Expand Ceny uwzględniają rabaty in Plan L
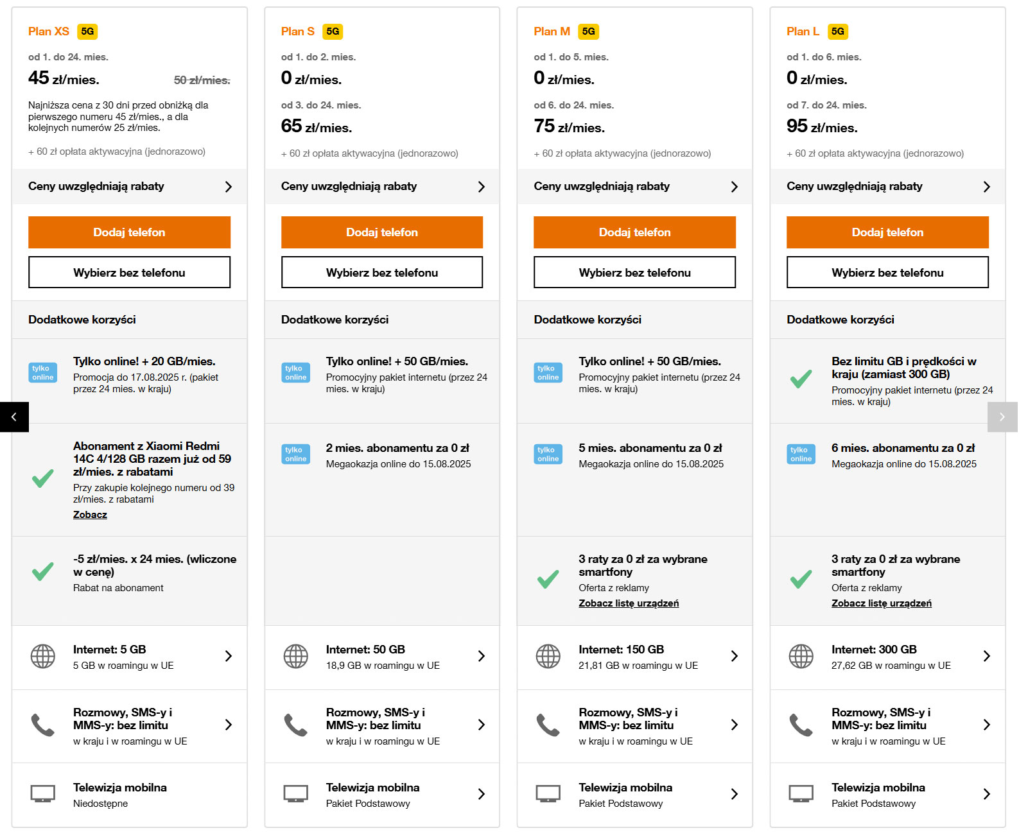This screenshot has height=837, width=1019. click(887, 186)
